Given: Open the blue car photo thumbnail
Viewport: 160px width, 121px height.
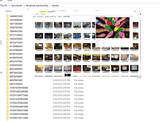Looking at the screenshot, I should pyautogui.click(x=77, y=36).
